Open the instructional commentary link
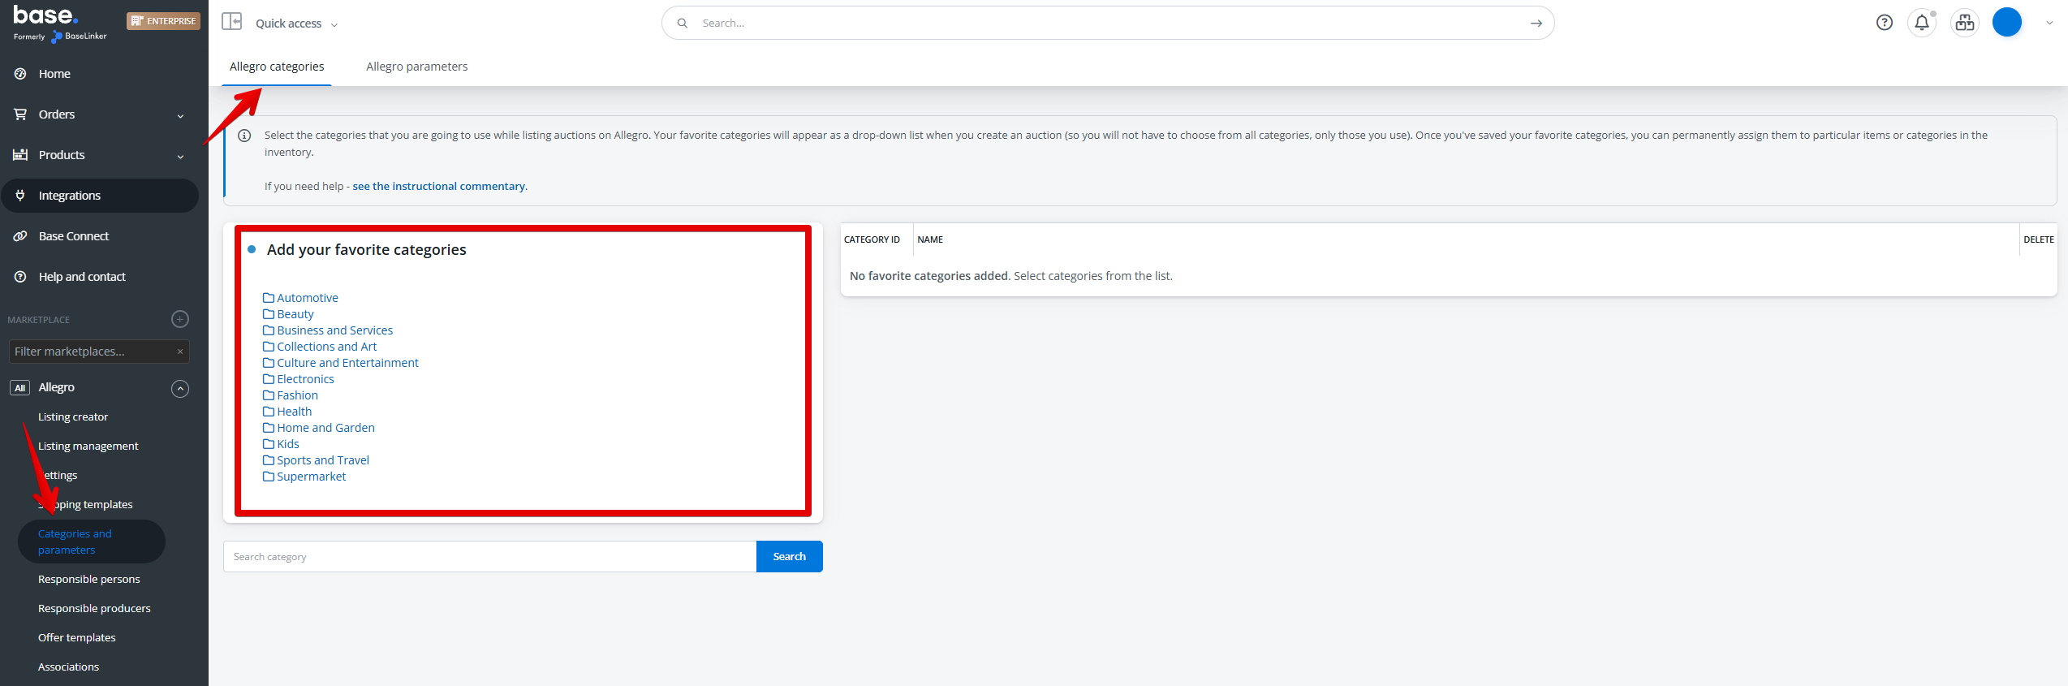The image size is (2068, 686). [x=438, y=186]
